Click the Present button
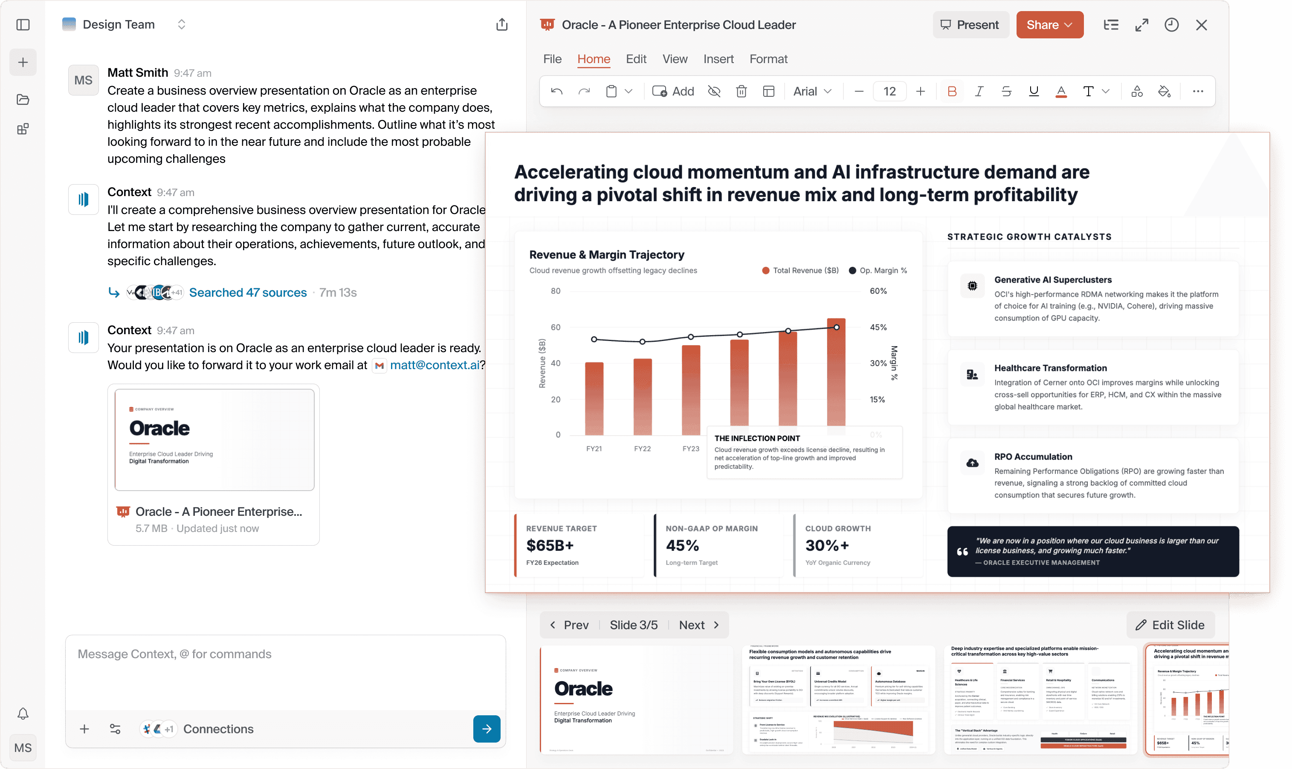 point(970,25)
